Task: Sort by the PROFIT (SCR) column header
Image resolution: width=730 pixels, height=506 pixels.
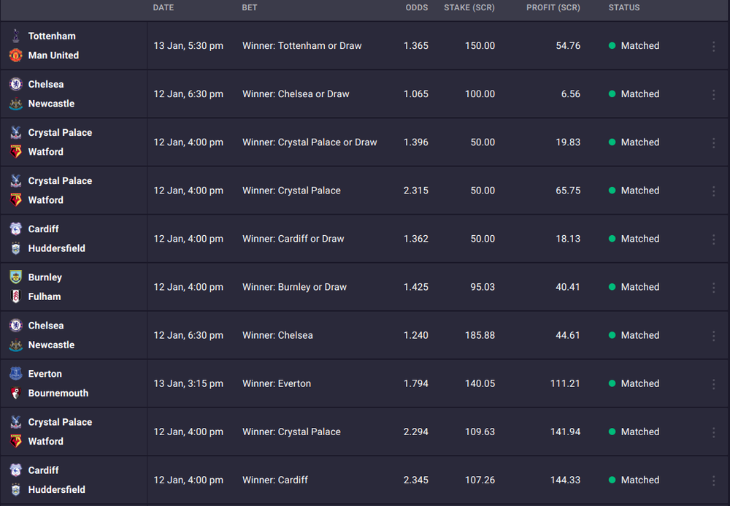Action: pyautogui.click(x=553, y=8)
